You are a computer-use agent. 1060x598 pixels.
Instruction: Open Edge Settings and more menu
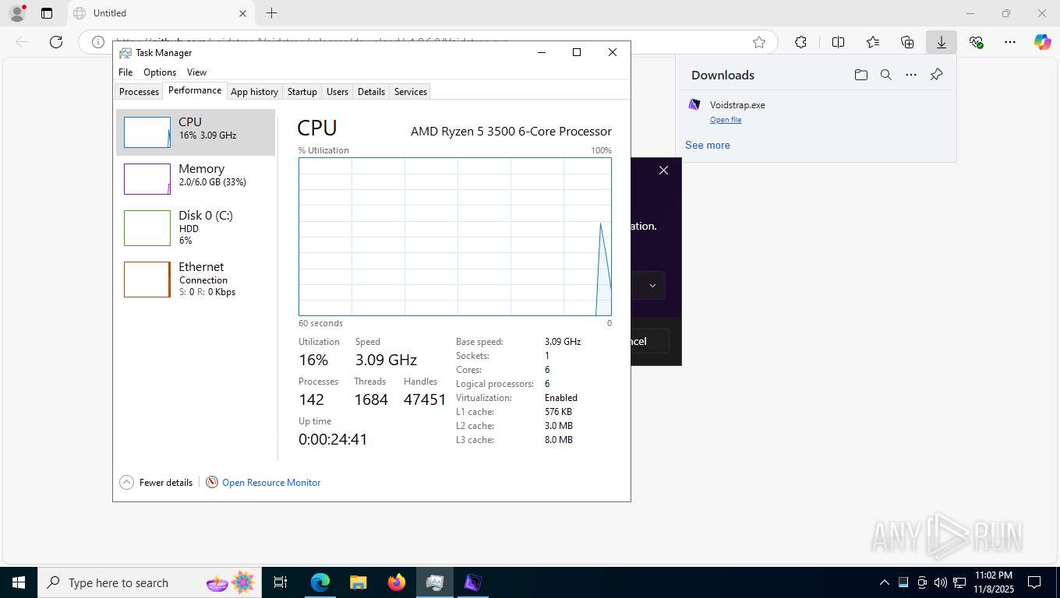(x=1010, y=42)
